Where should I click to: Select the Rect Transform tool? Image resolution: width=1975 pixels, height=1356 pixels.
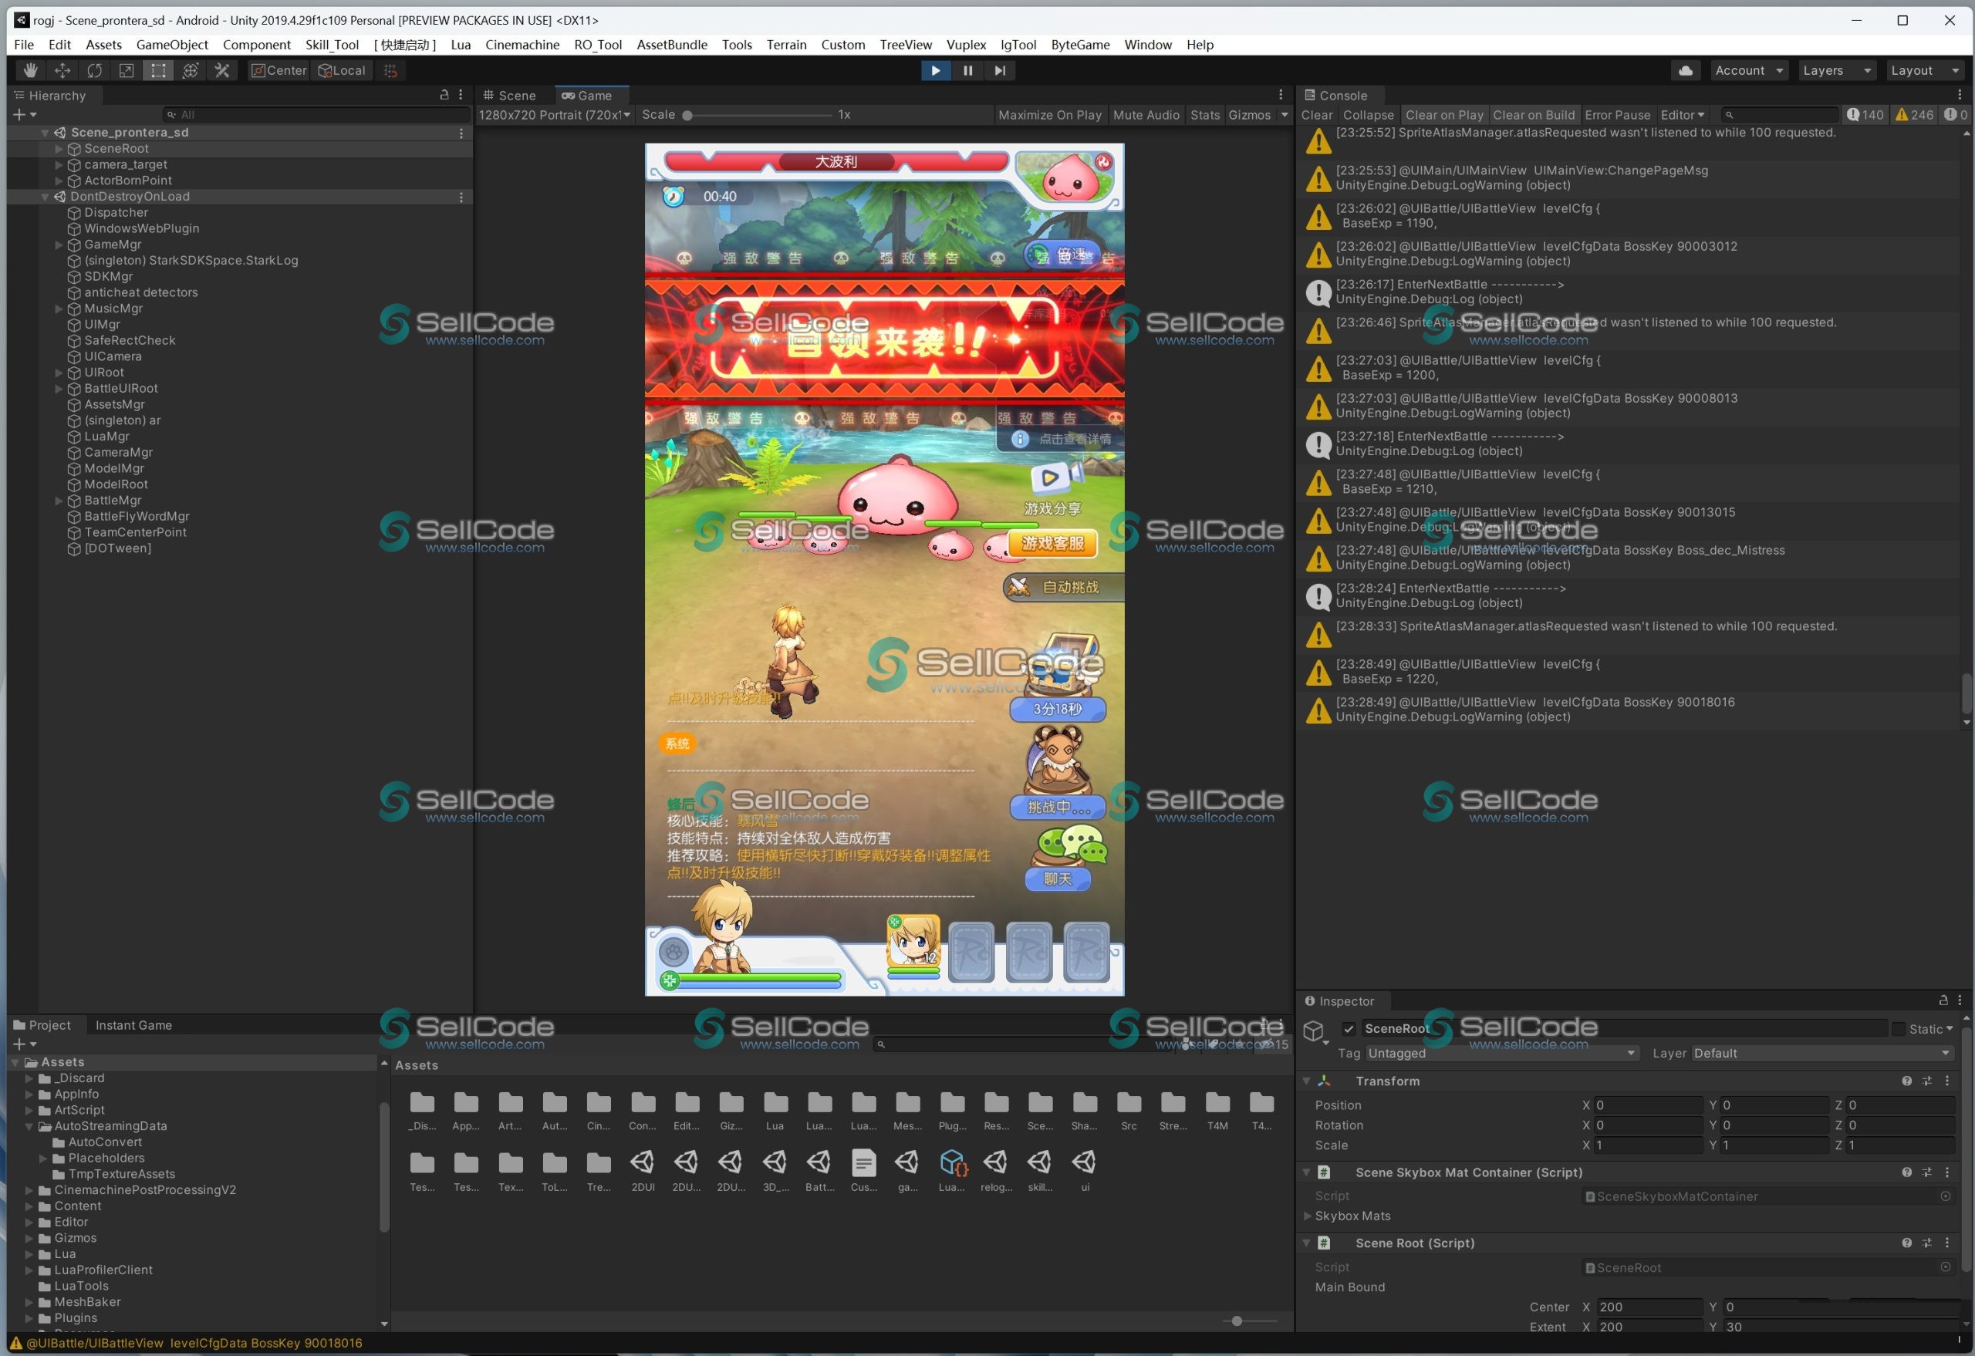click(x=158, y=70)
